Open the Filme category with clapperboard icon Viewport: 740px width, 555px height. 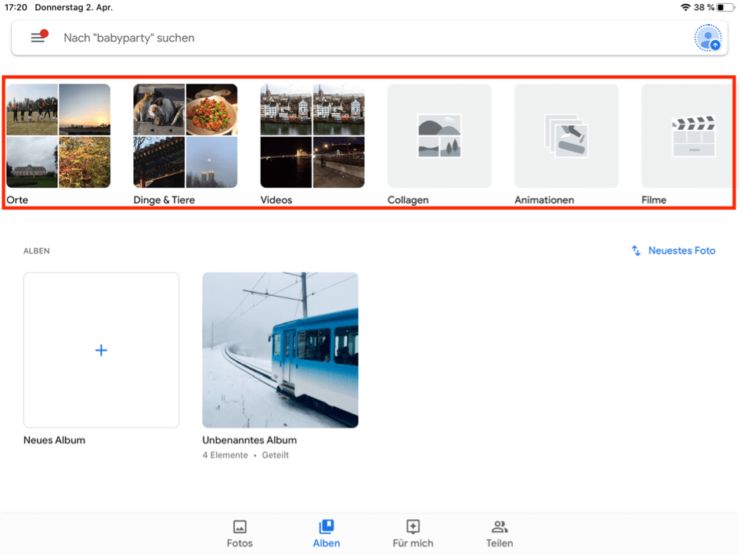point(692,135)
